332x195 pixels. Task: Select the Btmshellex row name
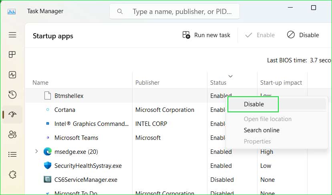click(69, 96)
